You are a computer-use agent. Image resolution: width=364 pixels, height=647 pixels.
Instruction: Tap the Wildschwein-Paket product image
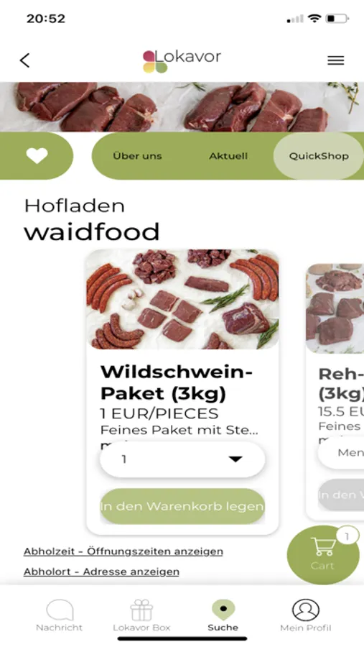pos(182,299)
